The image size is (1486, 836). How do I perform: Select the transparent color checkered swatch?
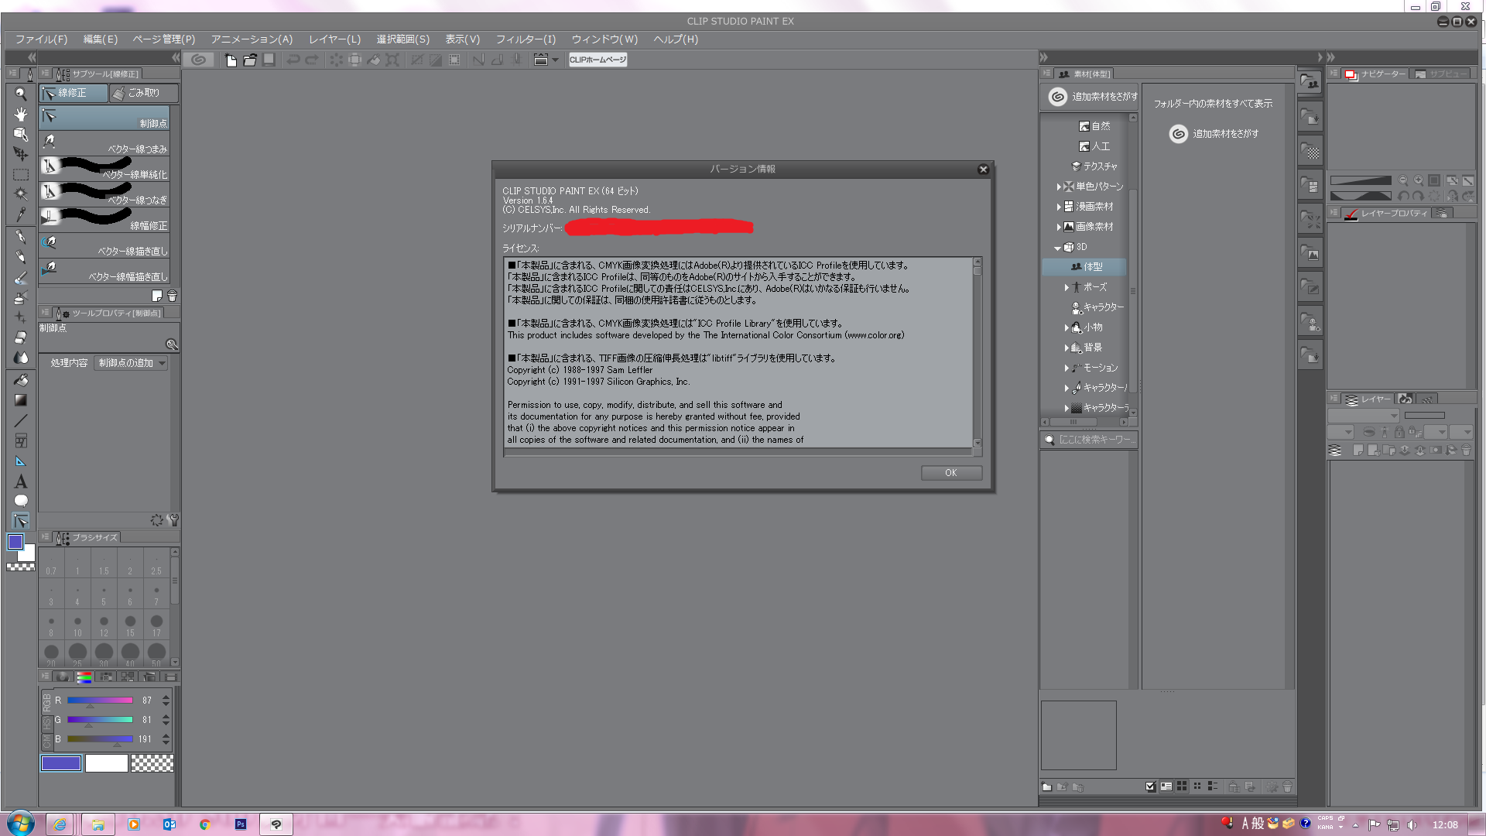pyautogui.click(x=152, y=763)
